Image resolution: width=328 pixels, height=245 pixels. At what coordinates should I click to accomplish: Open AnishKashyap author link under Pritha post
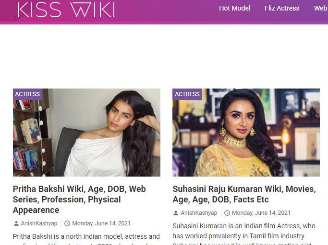coord(39,223)
